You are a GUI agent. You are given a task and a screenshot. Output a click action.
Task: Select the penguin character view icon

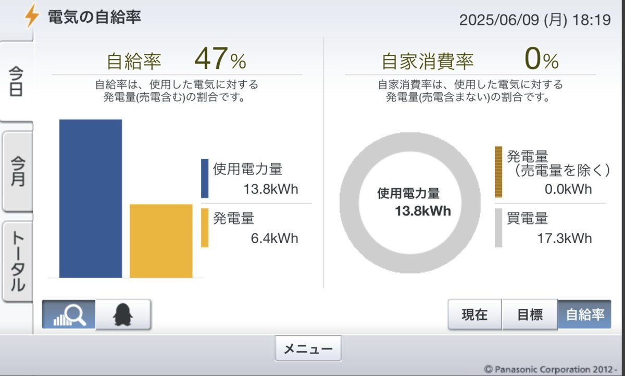123,315
